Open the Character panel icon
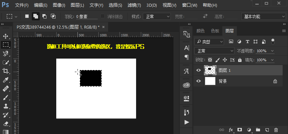The image size is (288, 134). [x=187, y=48]
